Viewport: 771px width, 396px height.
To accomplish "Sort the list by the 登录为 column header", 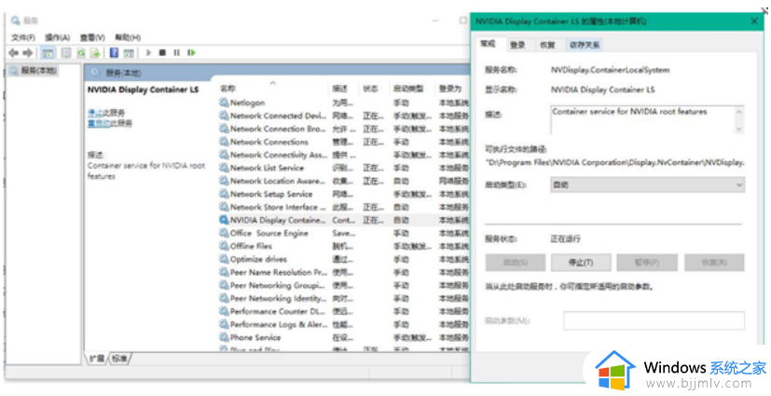I will pyautogui.click(x=452, y=89).
